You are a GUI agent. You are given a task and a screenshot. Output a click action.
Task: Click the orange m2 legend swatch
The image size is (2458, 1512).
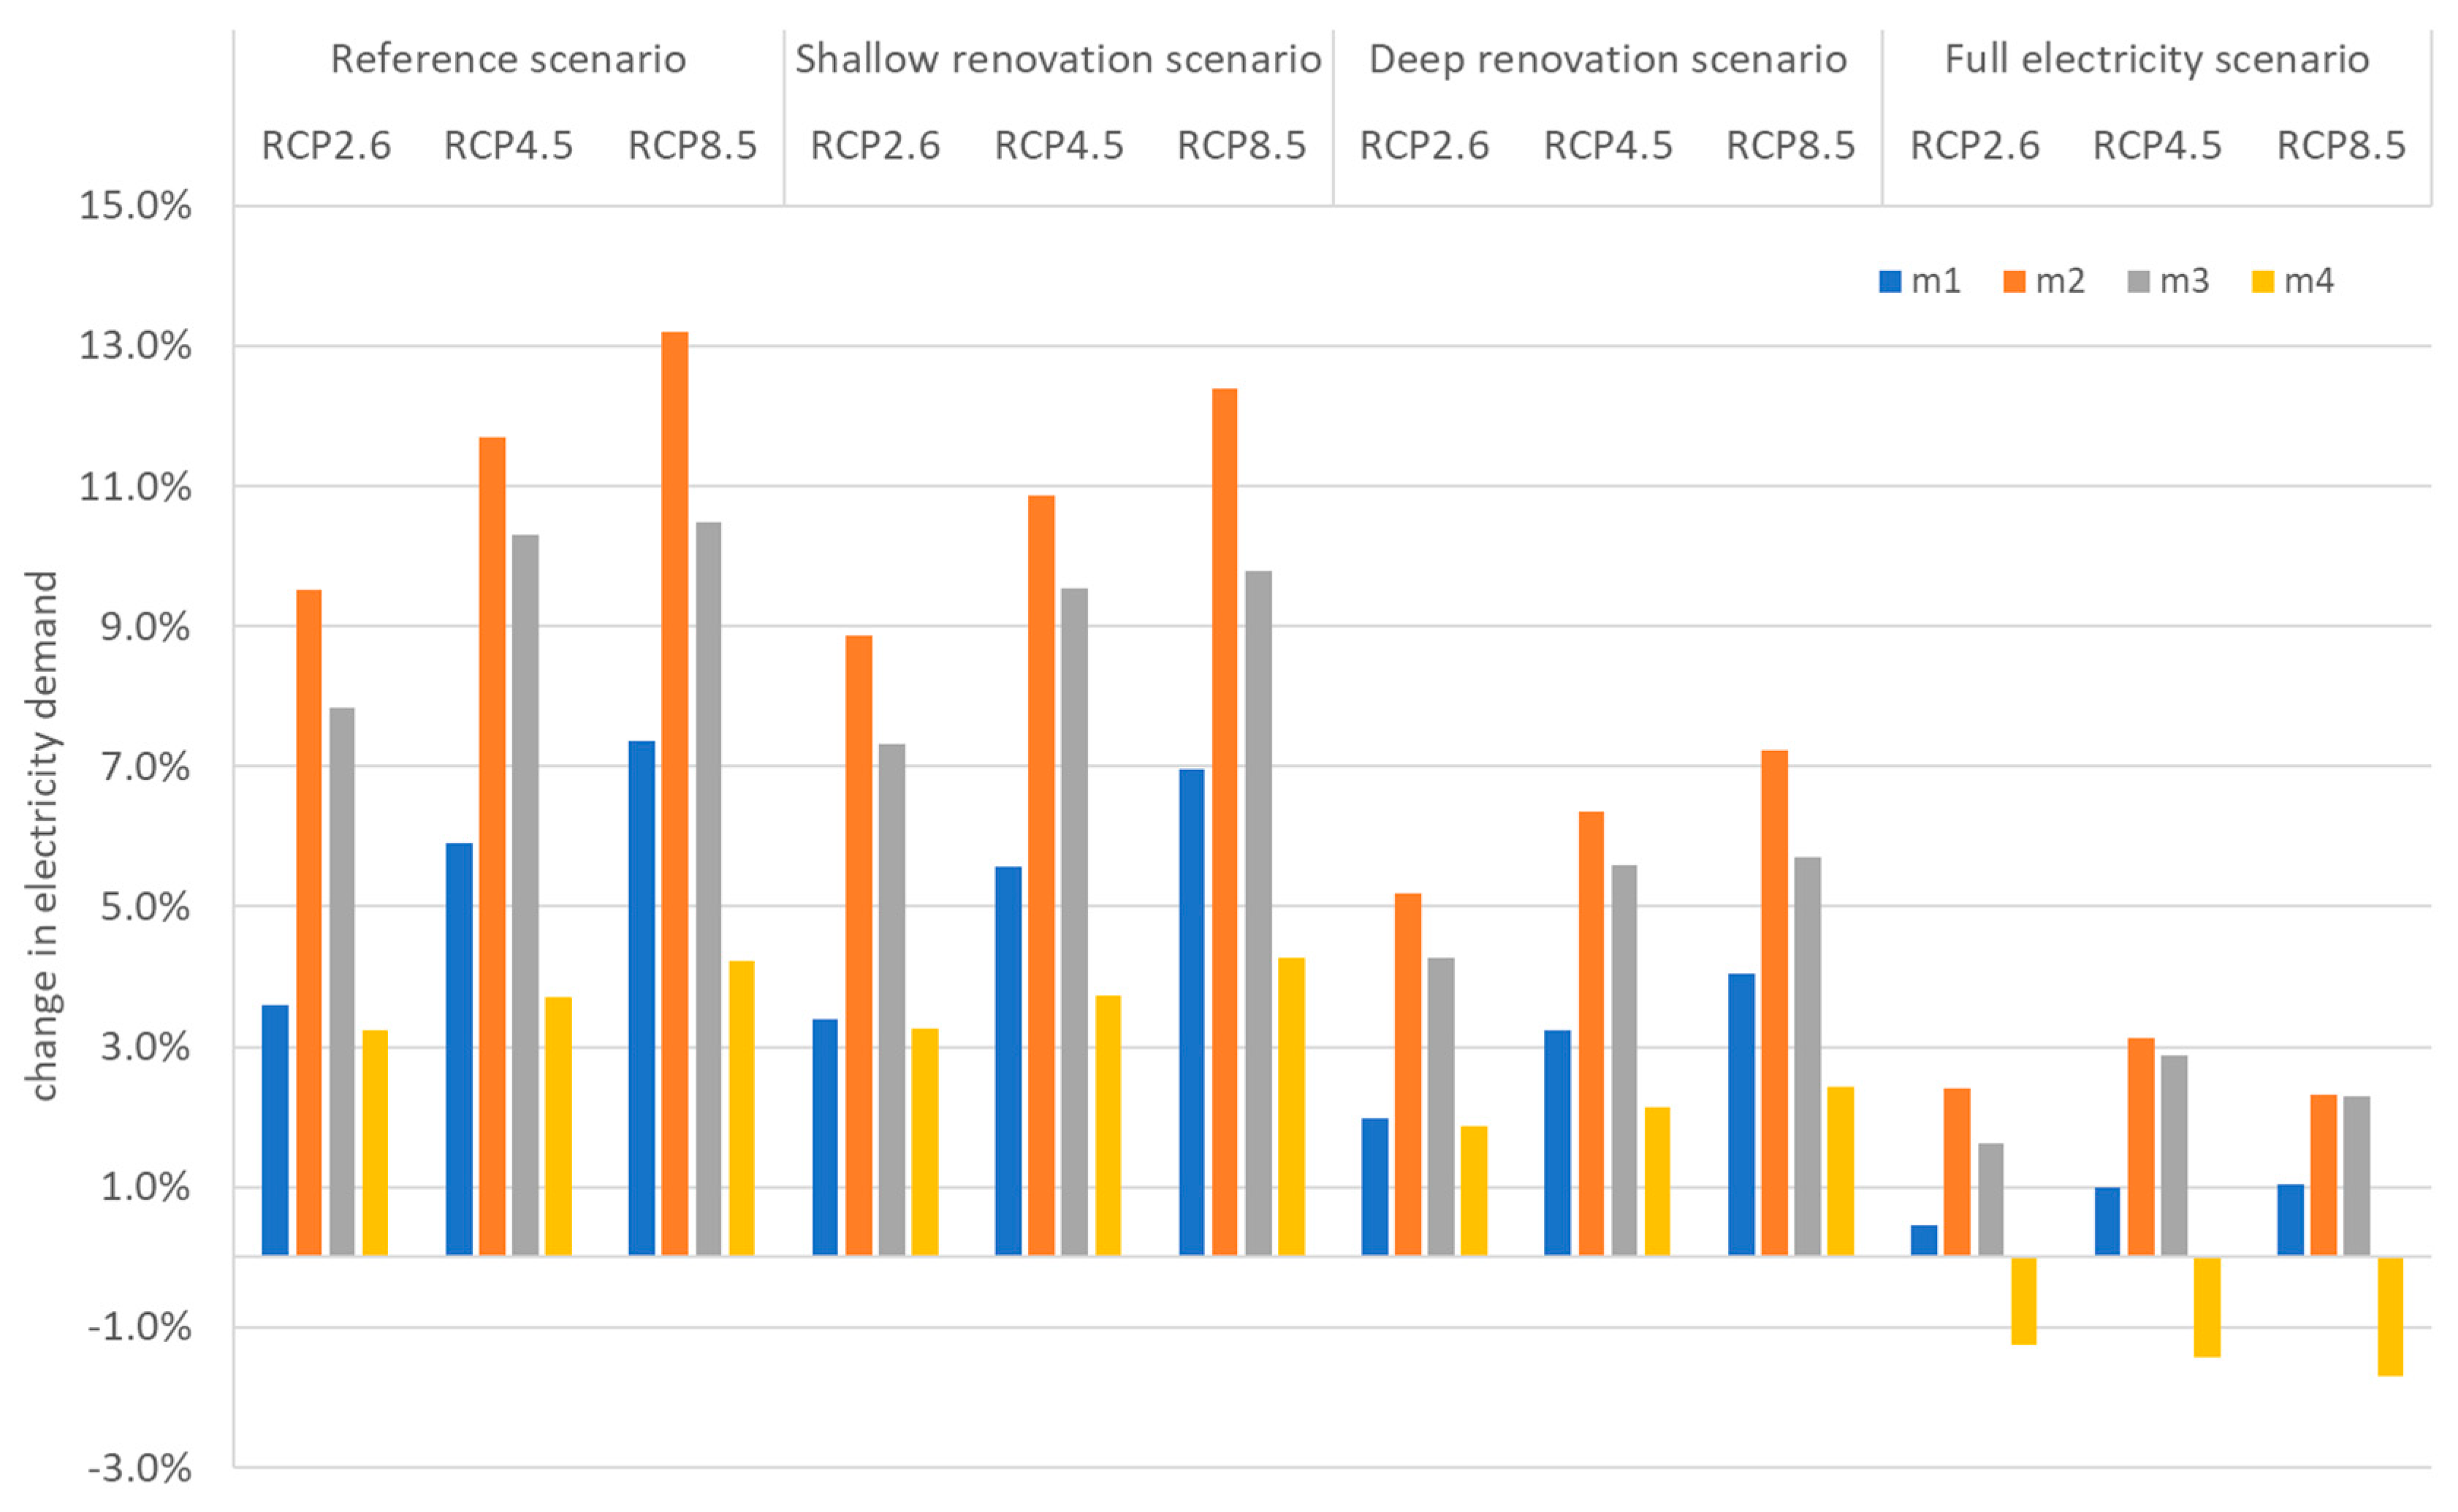(x=2013, y=281)
